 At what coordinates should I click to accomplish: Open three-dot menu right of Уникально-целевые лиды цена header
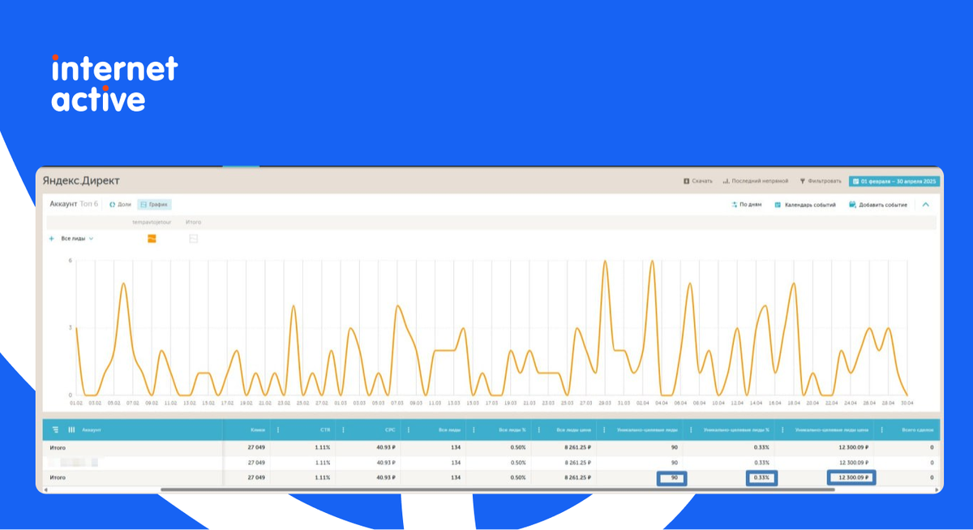tap(881, 430)
